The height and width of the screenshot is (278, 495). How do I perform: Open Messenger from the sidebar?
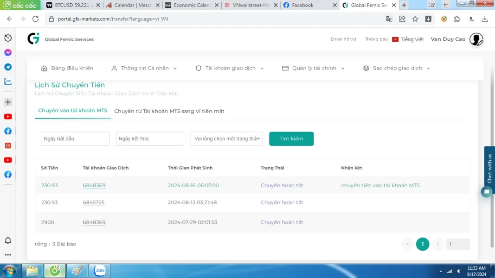pyautogui.click(x=8, y=52)
